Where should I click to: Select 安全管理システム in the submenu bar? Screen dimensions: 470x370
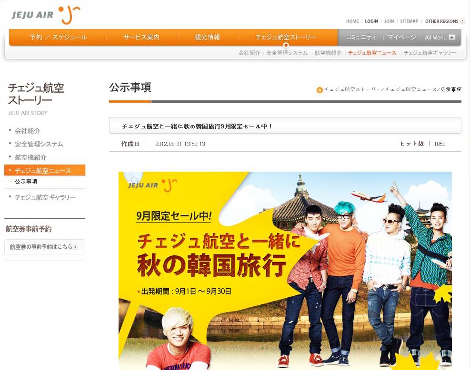(x=287, y=53)
